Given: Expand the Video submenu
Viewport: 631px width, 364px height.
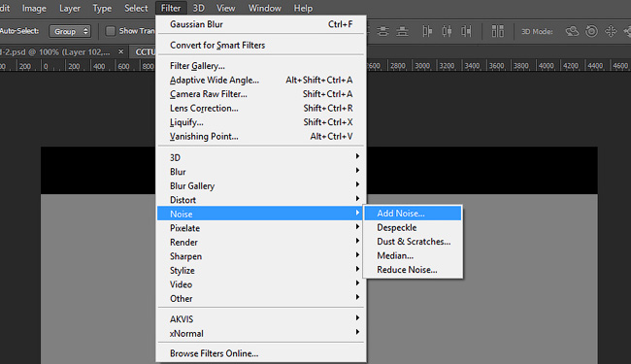Looking at the screenshot, I should point(261,284).
